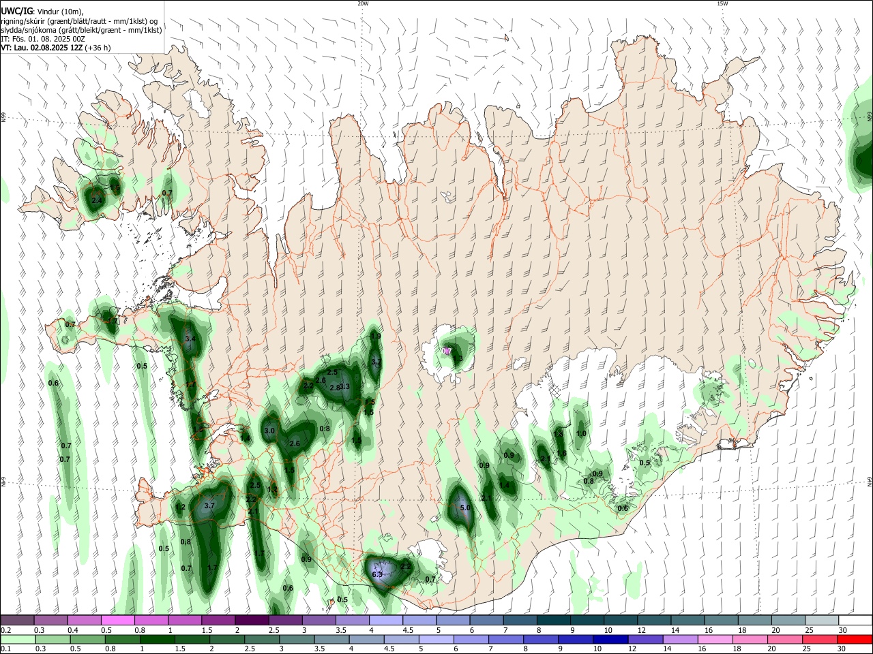Click the darkest purple 2–2.5 snow legend swatch

tap(252, 620)
